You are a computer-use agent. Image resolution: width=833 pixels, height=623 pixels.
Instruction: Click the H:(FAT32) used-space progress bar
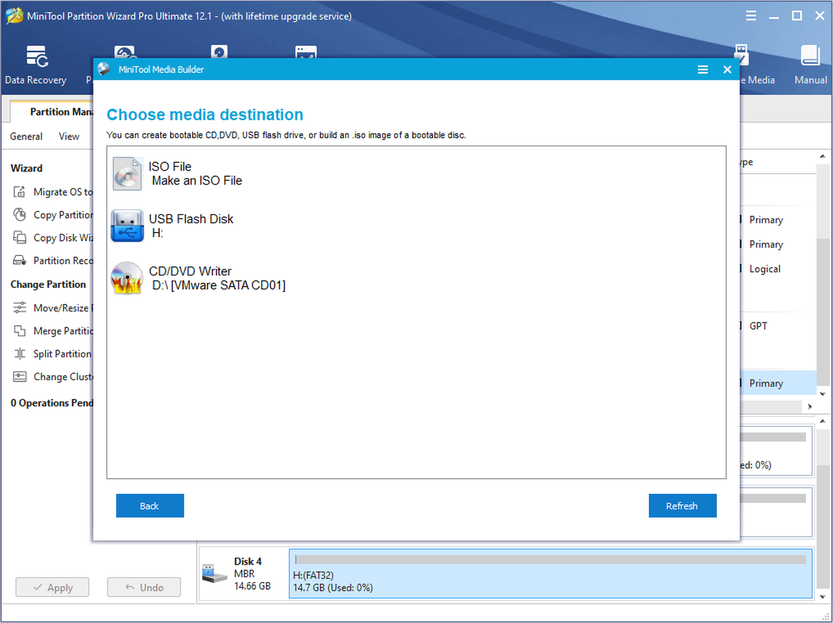pos(550,559)
